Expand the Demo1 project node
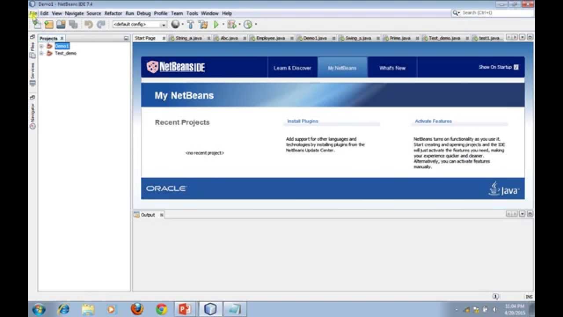 41,46
